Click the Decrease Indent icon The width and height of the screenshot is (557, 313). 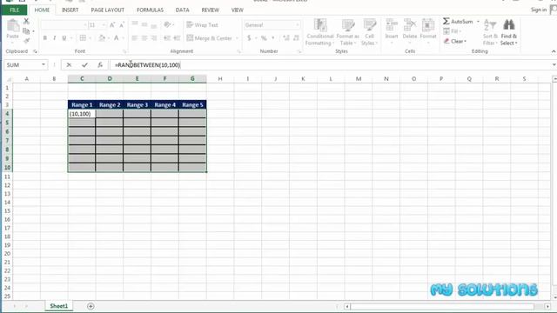pyautogui.click(x=166, y=38)
